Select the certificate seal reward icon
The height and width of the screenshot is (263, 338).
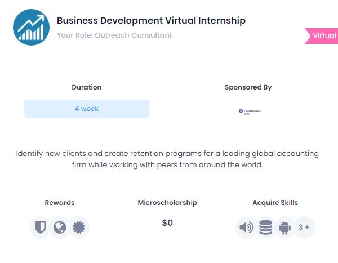79,227
